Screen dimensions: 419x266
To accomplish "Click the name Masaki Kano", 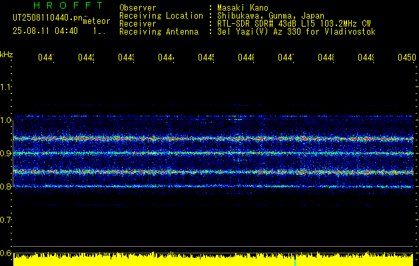I will 242,8.
